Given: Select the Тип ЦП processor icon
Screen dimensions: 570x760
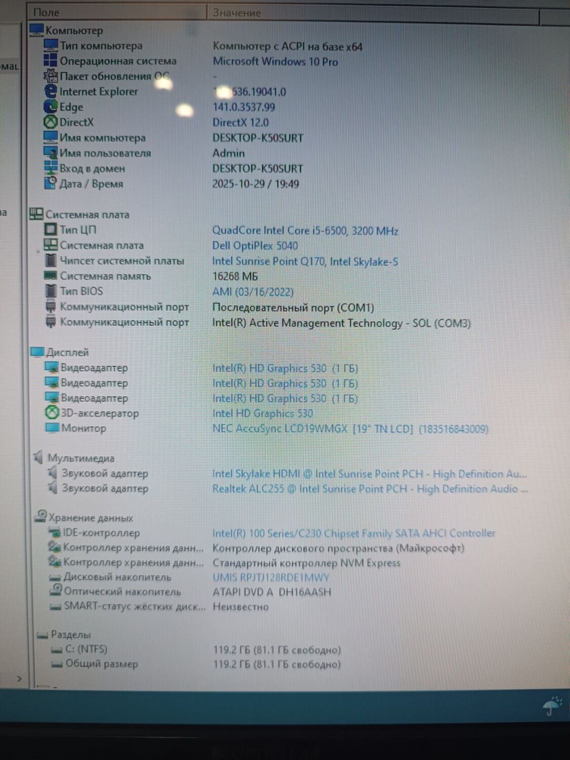Looking at the screenshot, I should point(50,230).
